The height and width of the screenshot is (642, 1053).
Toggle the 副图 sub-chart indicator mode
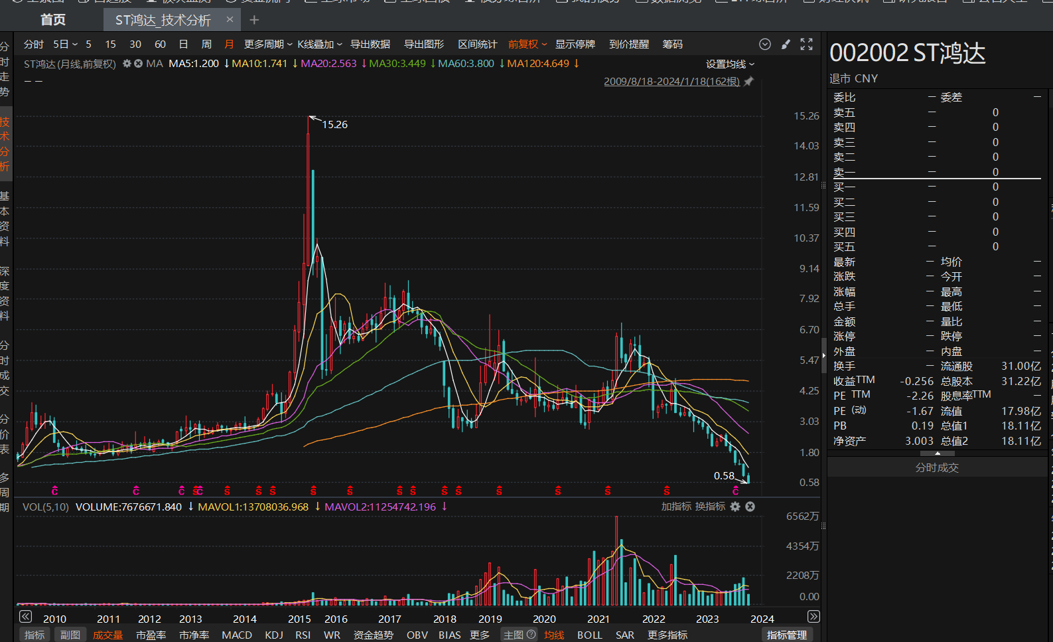70,635
